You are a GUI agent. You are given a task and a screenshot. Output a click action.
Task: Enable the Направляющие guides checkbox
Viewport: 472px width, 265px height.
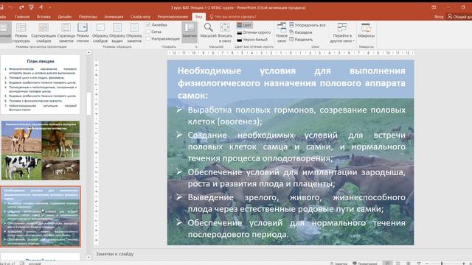[x=148, y=39]
